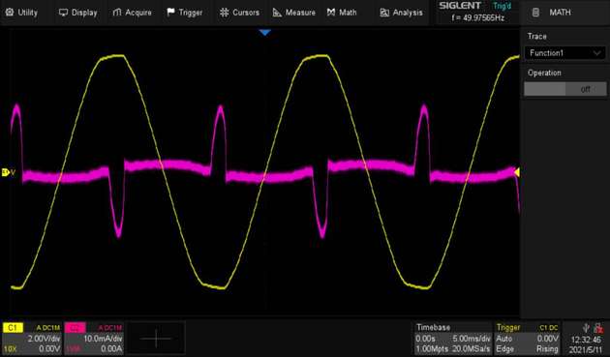
Task: Click the Function1 dropdown chevron arrow
Action: (596, 53)
